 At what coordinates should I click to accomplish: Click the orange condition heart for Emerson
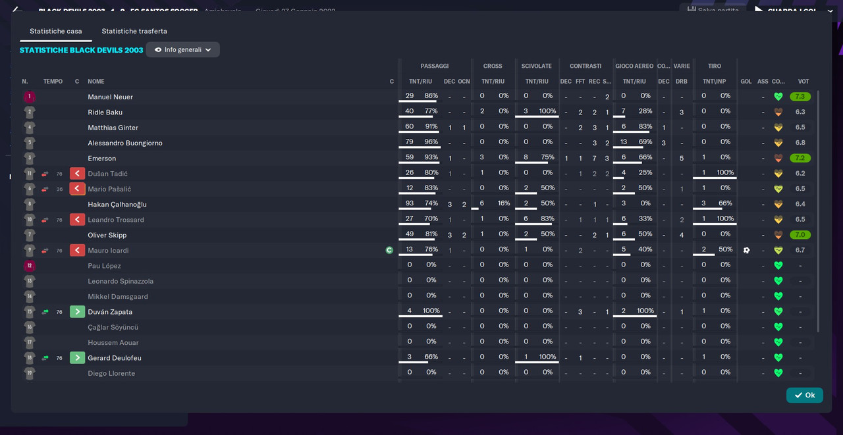coord(778,158)
